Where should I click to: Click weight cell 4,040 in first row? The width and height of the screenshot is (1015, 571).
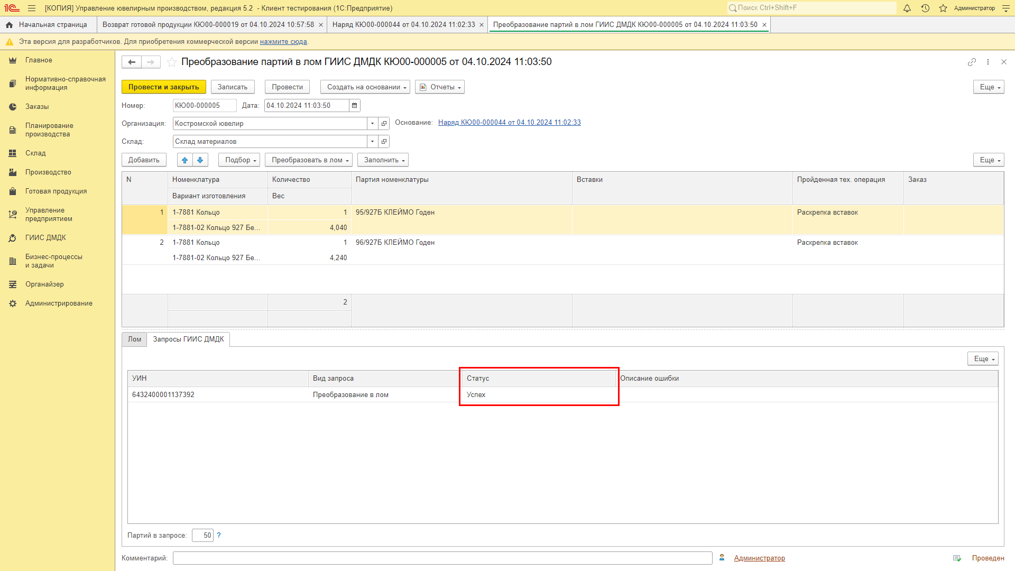click(x=309, y=228)
